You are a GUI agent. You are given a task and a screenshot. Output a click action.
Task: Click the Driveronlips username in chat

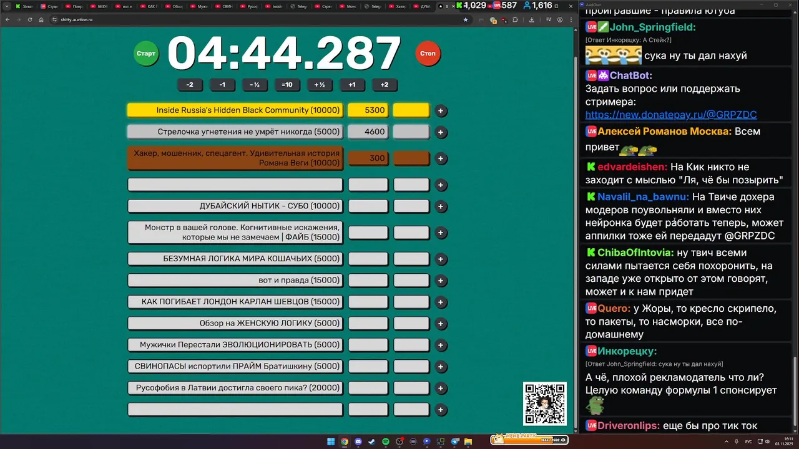[x=629, y=426]
